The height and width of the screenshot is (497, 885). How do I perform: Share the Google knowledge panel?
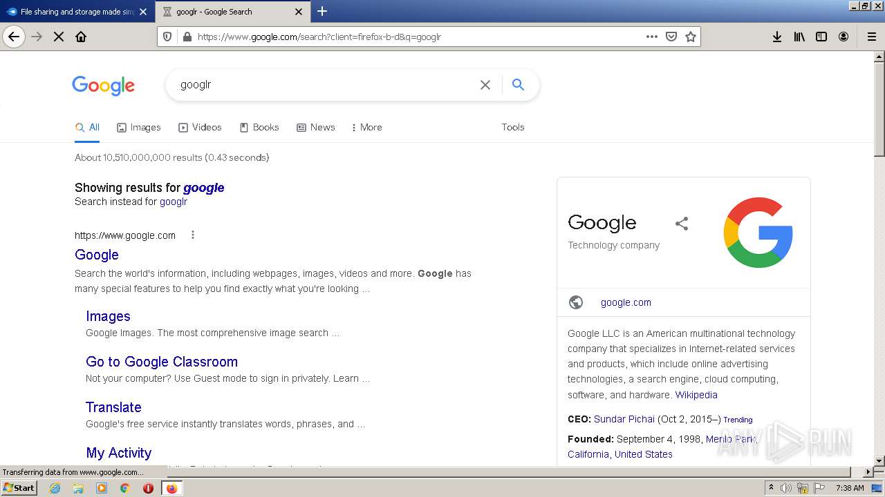click(682, 223)
